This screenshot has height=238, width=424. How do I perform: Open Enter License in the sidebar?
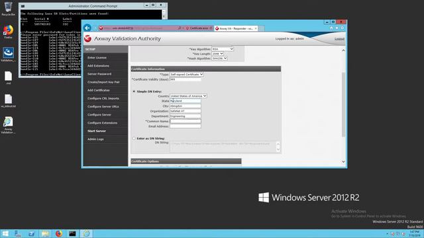tap(97, 58)
